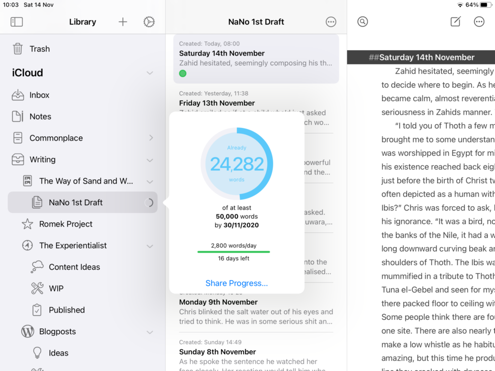Select the Writing group
This screenshot has height=371, width=495.
click(83, 159)
